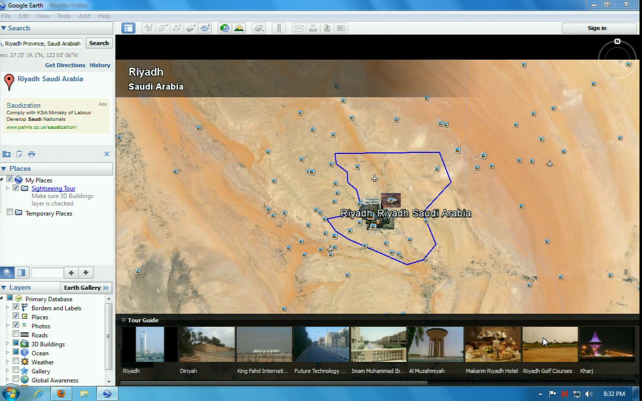The image size is (642, 401).
Task: Check the Temporary Places checkbox
Action: (x=10, y=213)
